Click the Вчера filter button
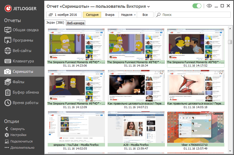This screenshot has height=155, width=234. 110,15
